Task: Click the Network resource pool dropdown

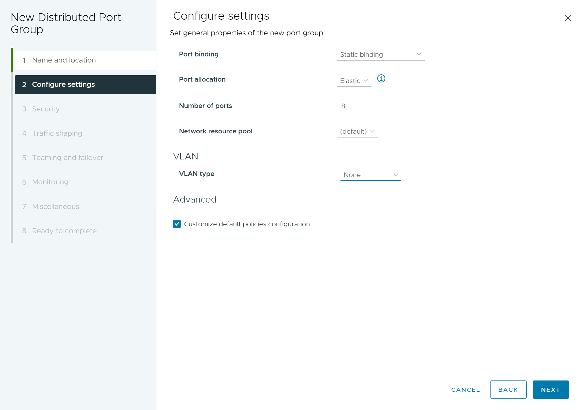Action: [357, 131]
